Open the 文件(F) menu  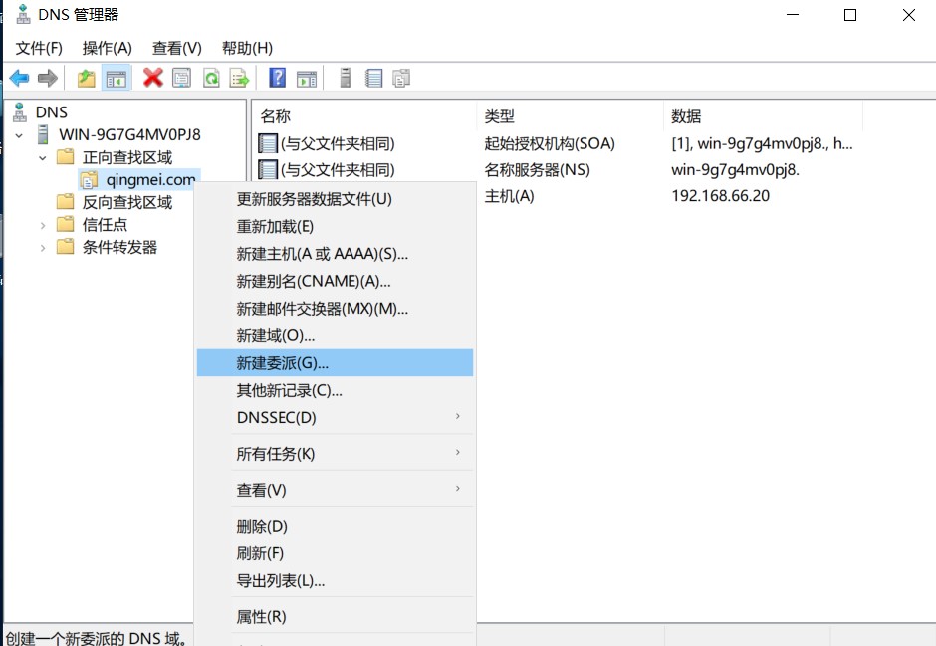(x=39, y=48)
